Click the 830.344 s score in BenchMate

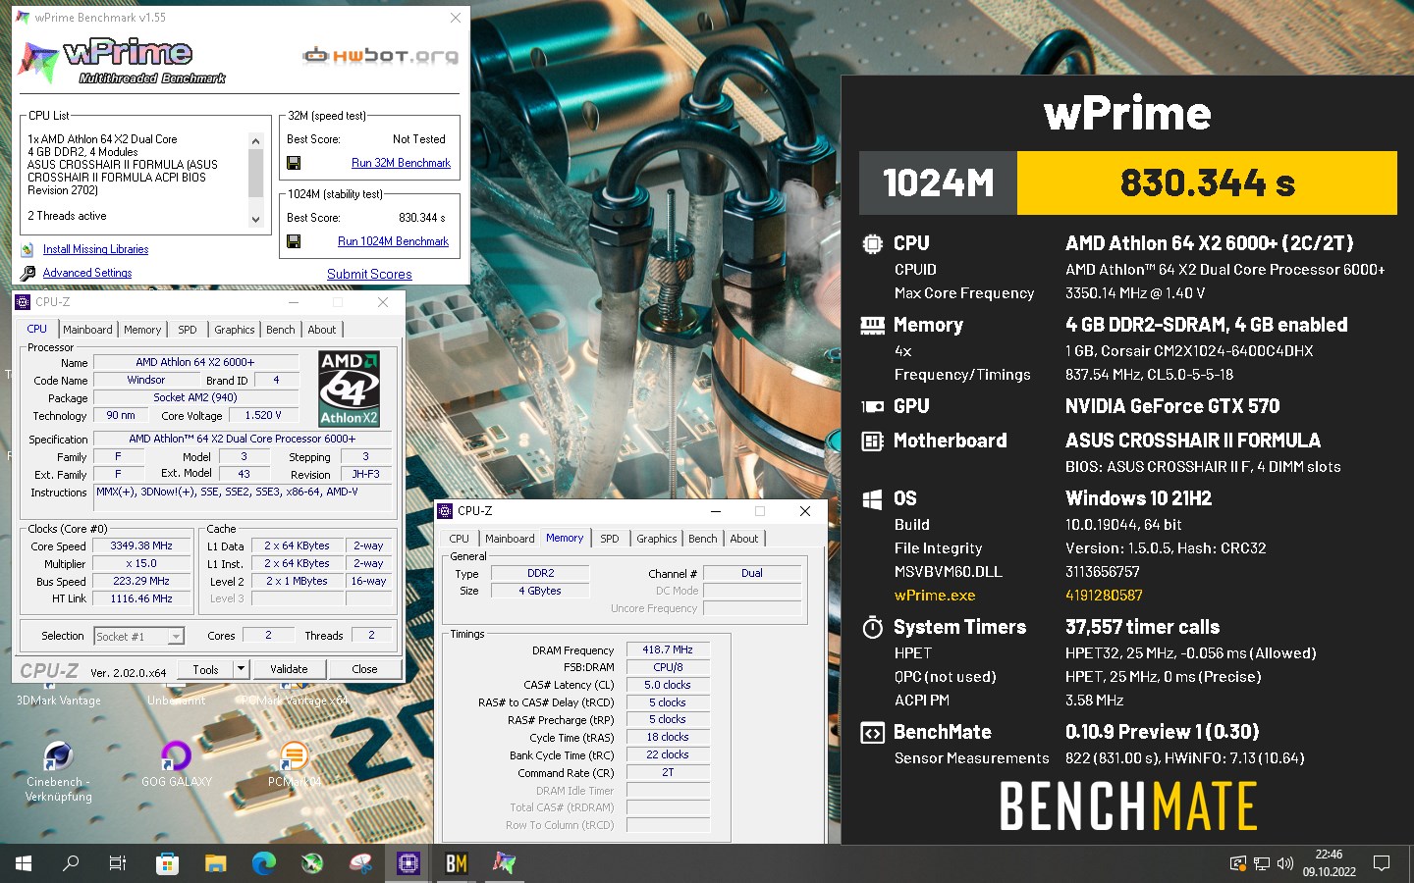(x=1207, y=182)
